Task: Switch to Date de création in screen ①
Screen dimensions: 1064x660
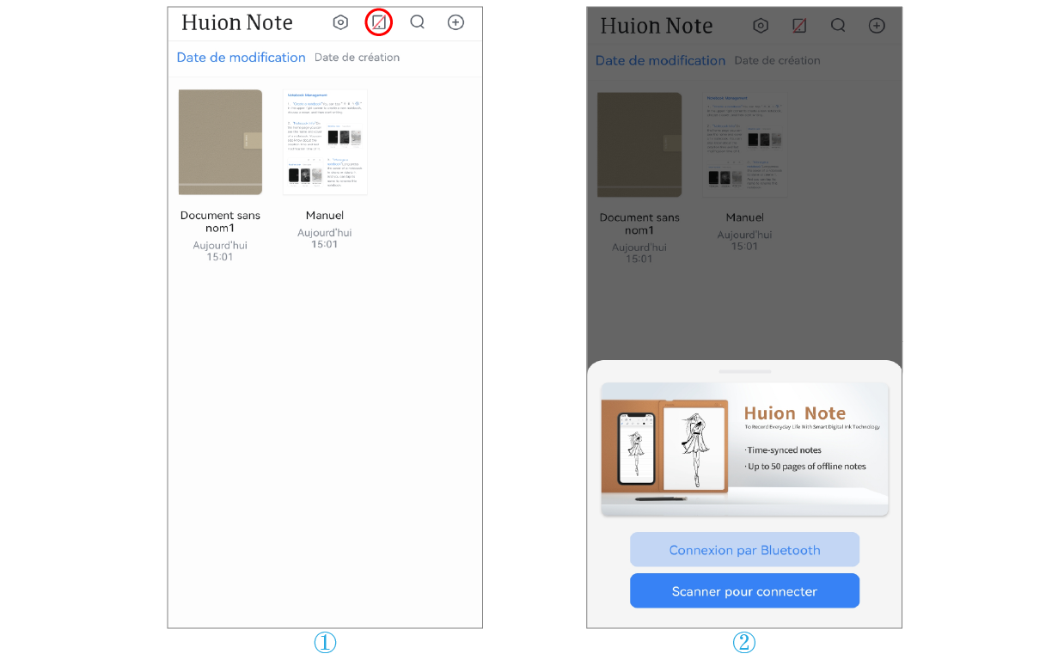Action: tap(357, 58)
